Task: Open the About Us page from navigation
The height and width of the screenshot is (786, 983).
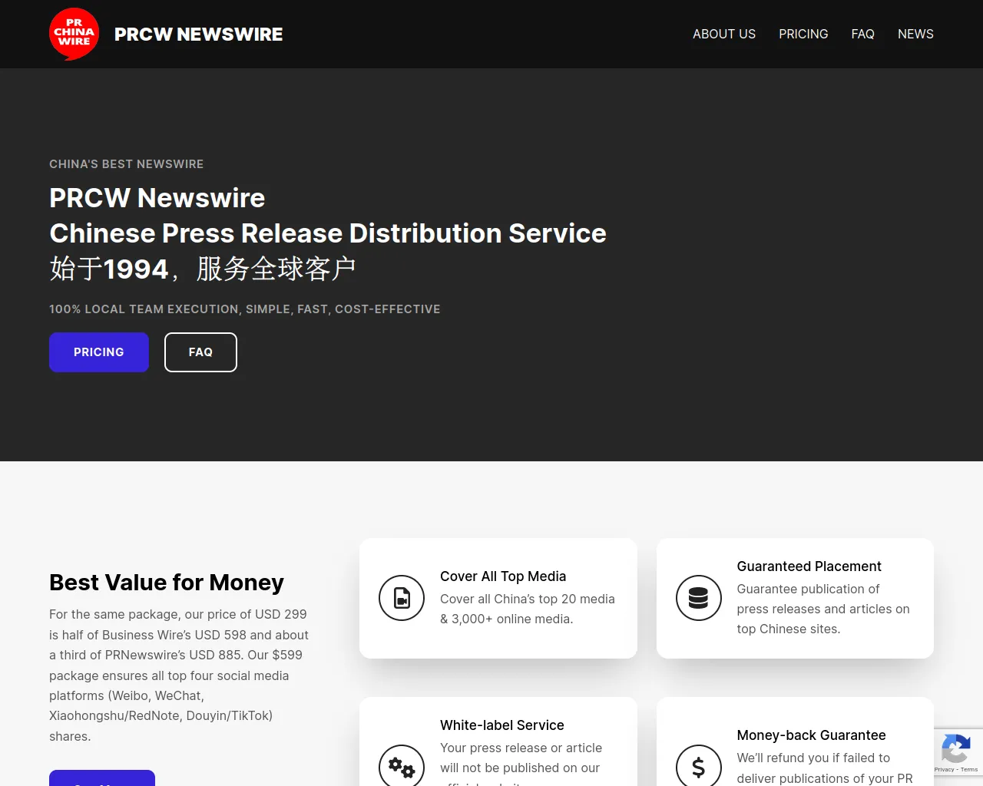Action: pos(724,34)
